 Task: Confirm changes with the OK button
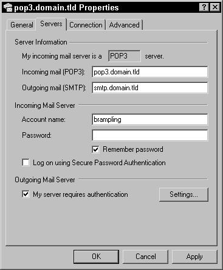pyautogui.click(x=96, y=257)
